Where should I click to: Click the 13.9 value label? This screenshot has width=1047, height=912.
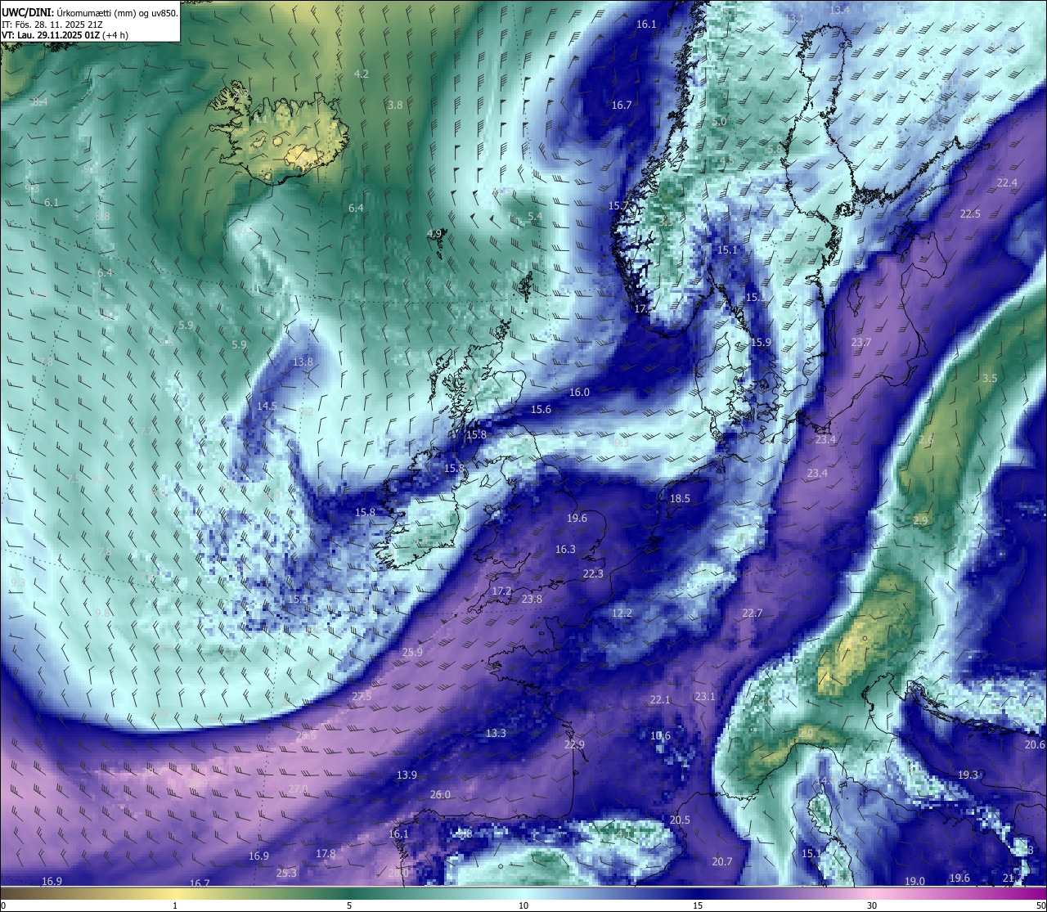(x=407, y=775)
